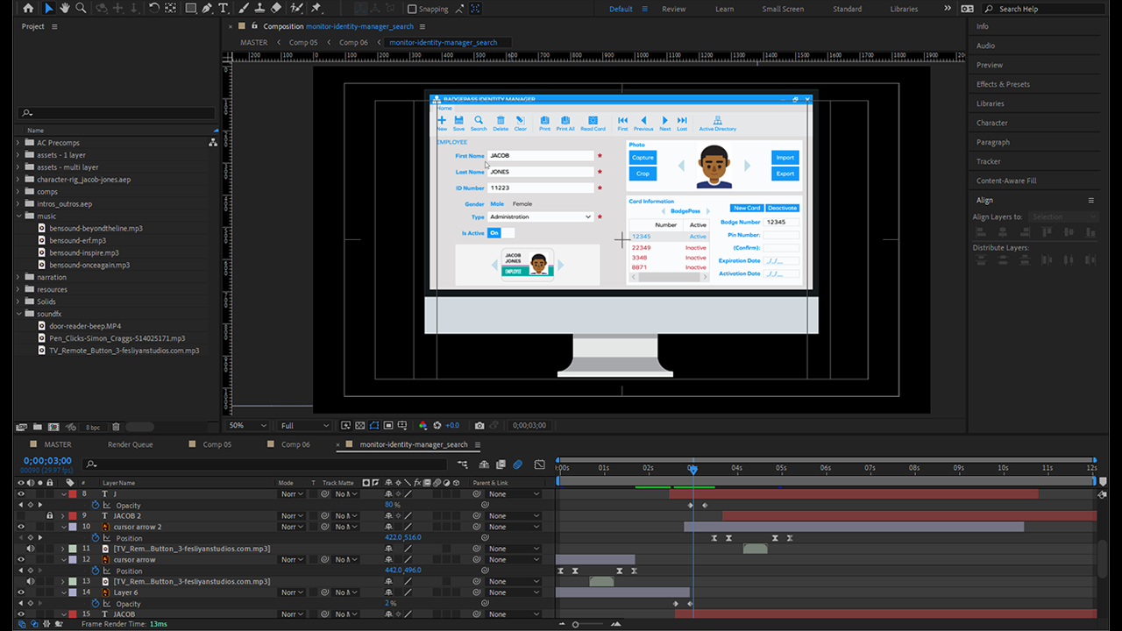Select the Eraser tool
The image size is (1122, 631).
pyautogui.click(x=276, y=9)
